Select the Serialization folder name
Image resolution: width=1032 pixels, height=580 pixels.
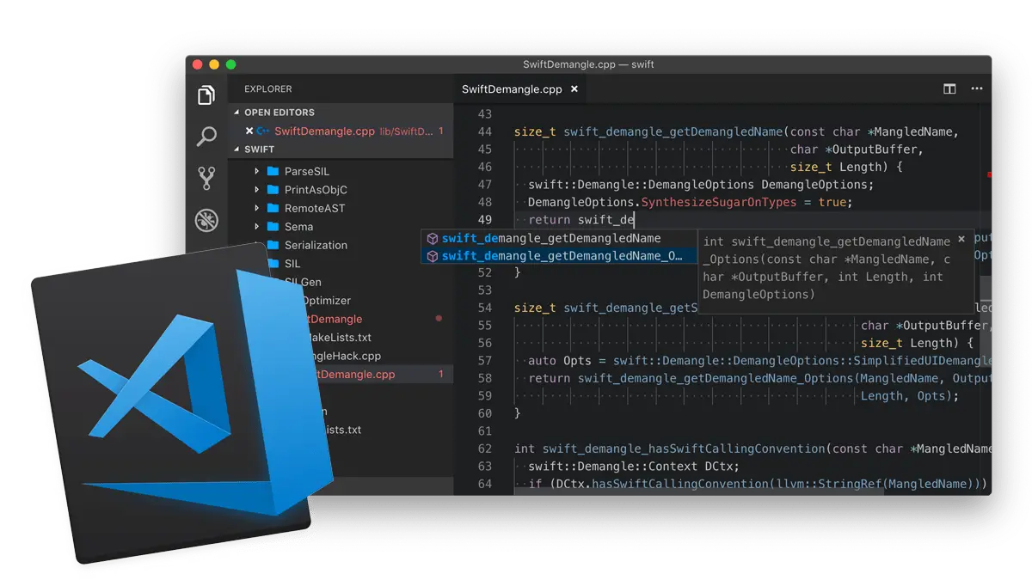(x=316, y=245)
